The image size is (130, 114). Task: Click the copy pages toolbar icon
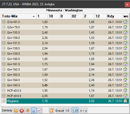[16, 111]
